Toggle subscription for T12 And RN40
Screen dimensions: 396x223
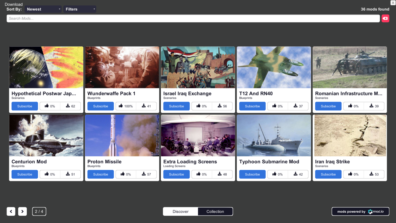[252, 106]
